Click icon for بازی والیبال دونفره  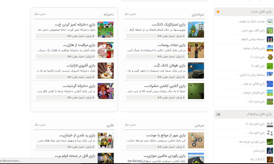pos(270,48)
